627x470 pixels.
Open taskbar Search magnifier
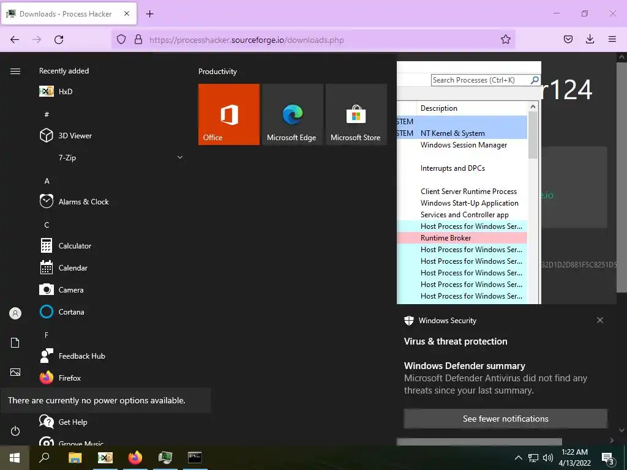click(44, 458)
